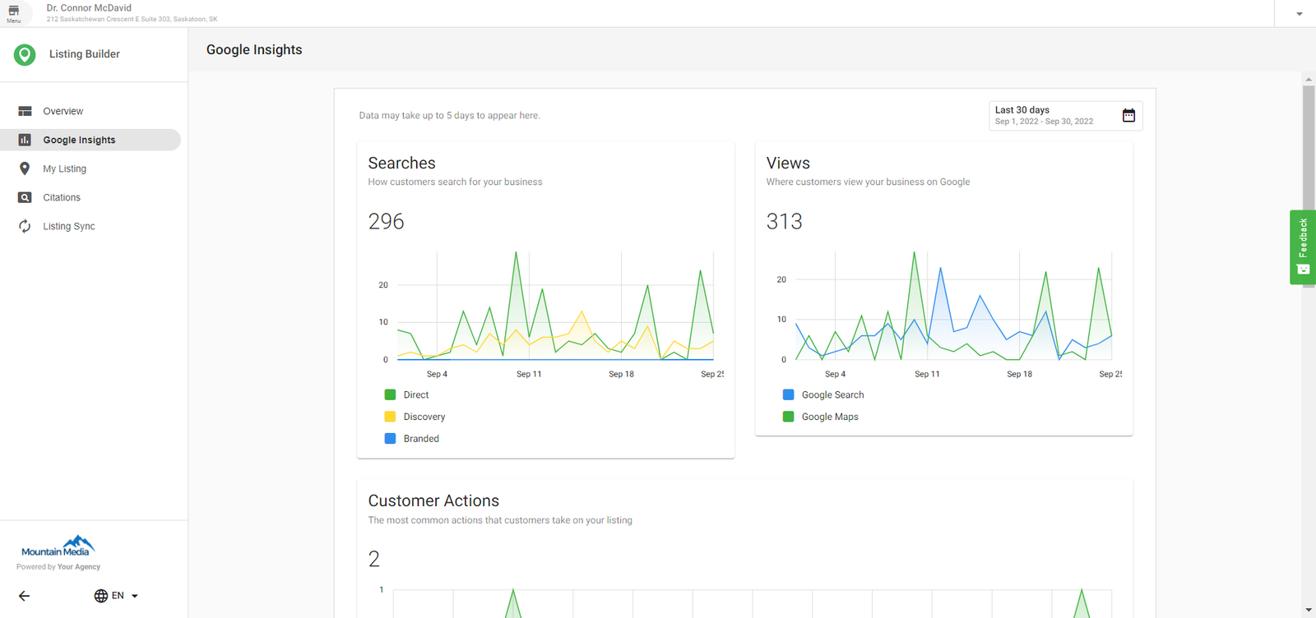Image resolution: width=1316 pixels, height=618 pixels.
Task: Click the Listing Sync refresh icon
Action: pyautogui.click(x=25, y=226)
